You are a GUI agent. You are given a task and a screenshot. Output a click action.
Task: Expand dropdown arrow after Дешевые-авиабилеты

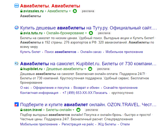click(x=85, y=69)
